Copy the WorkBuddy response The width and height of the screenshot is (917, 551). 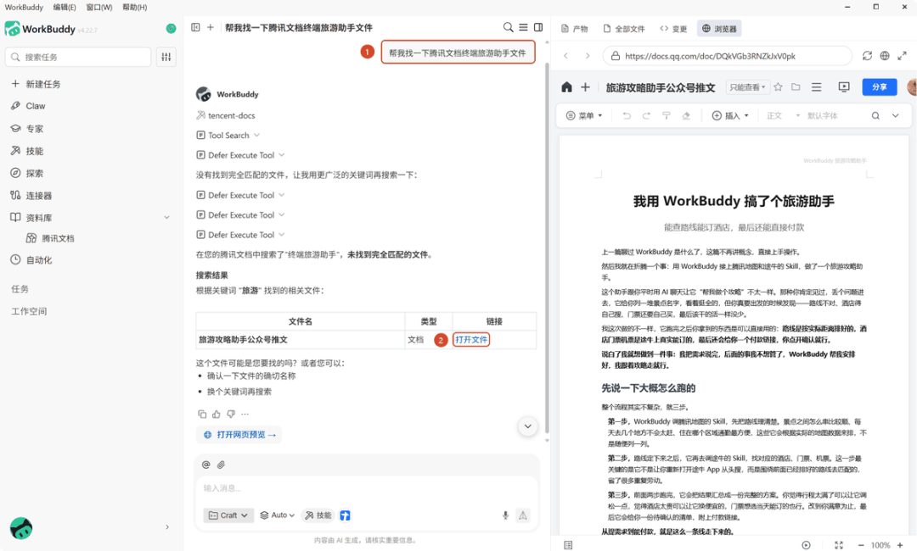coord(202,414)
